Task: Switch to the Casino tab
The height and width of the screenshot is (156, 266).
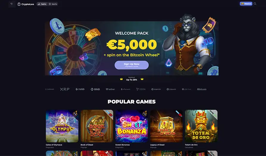Action: coord(42,4)
